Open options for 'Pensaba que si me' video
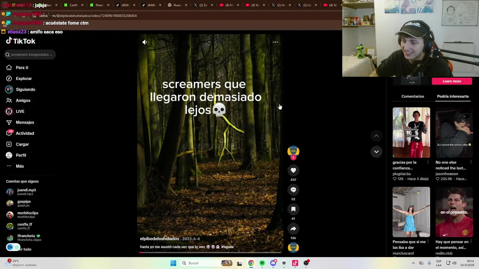 point(428,242)
